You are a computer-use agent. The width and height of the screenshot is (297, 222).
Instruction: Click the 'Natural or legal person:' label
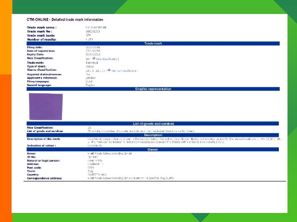[43, 161]
